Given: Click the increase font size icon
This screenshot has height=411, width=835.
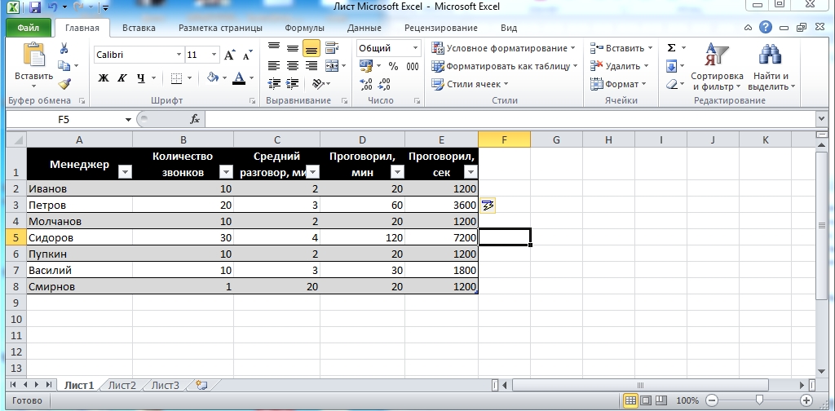Looking at the screenshot, I should tap(228, 55).
